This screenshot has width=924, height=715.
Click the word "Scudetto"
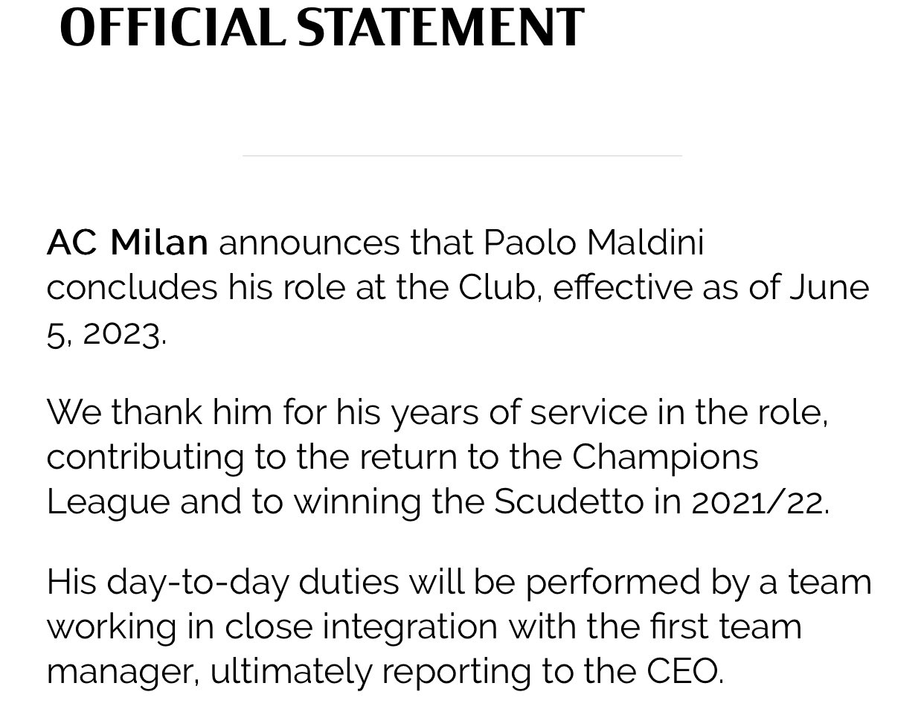click(568, 501)
